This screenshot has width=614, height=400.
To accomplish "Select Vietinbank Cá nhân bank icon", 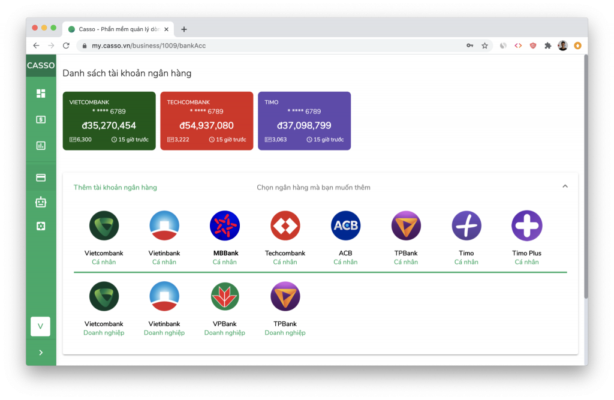I will pos(164,225).
